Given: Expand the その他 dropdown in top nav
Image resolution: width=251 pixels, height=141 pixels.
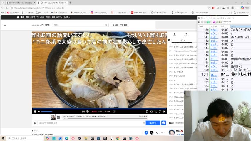Looking at the screenshot, I should pyautogui.click(x=67, y=17).
